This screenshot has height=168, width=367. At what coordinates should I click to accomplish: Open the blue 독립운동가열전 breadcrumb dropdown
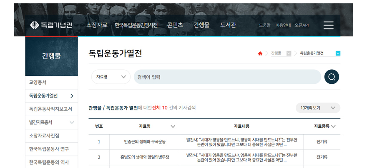[x=338, y=53]
